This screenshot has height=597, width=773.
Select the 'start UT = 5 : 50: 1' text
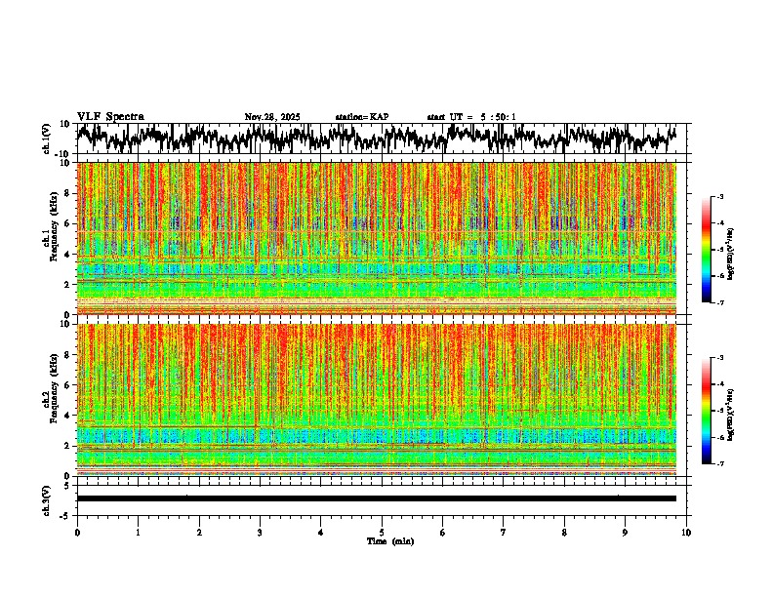pos(471,117)
